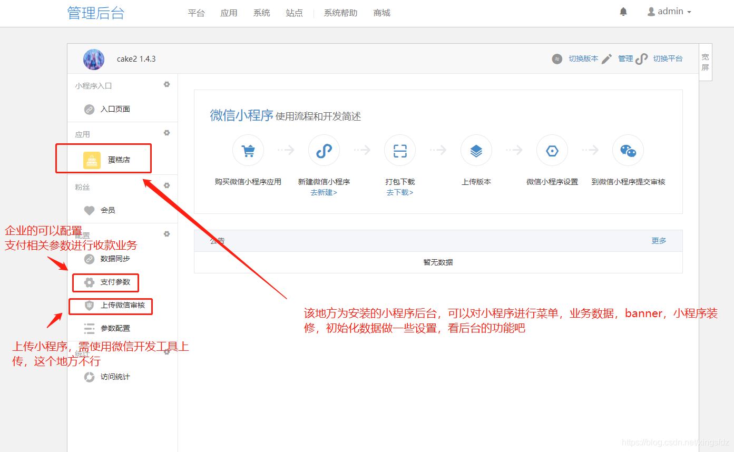Click the 支付参数 gear icon
The height and width of the screenshot is (452, 734).
(90, 282)
